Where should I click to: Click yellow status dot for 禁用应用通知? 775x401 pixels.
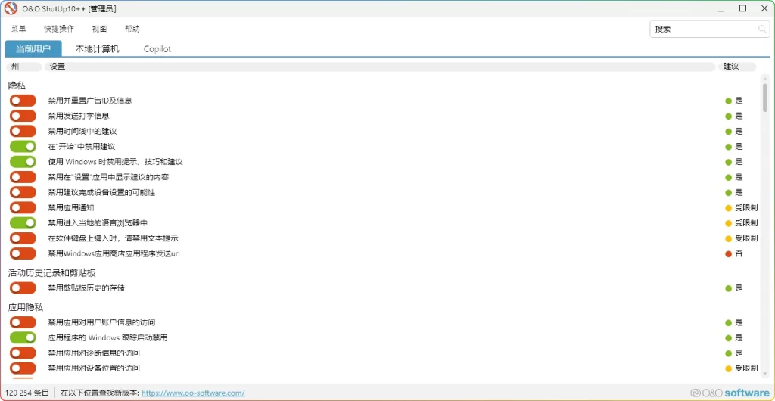(728, 208)
